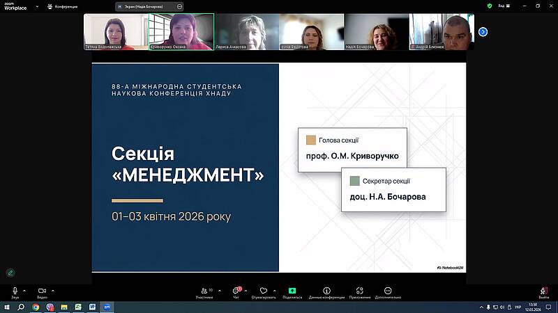Screen dimensions: 558x313
Task: Open the Дополнительно more options menu
Action: pos(388,292)
